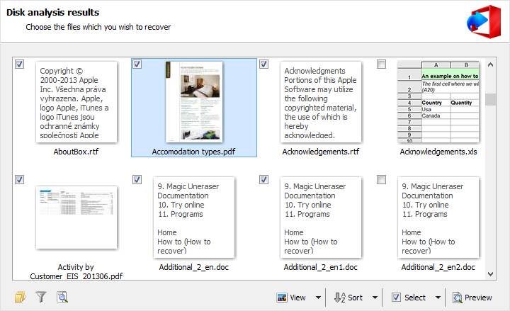Check the Additional_2_en2.doc checkbox
This screenshot has height=311, width=510.
tap(381, 179)
